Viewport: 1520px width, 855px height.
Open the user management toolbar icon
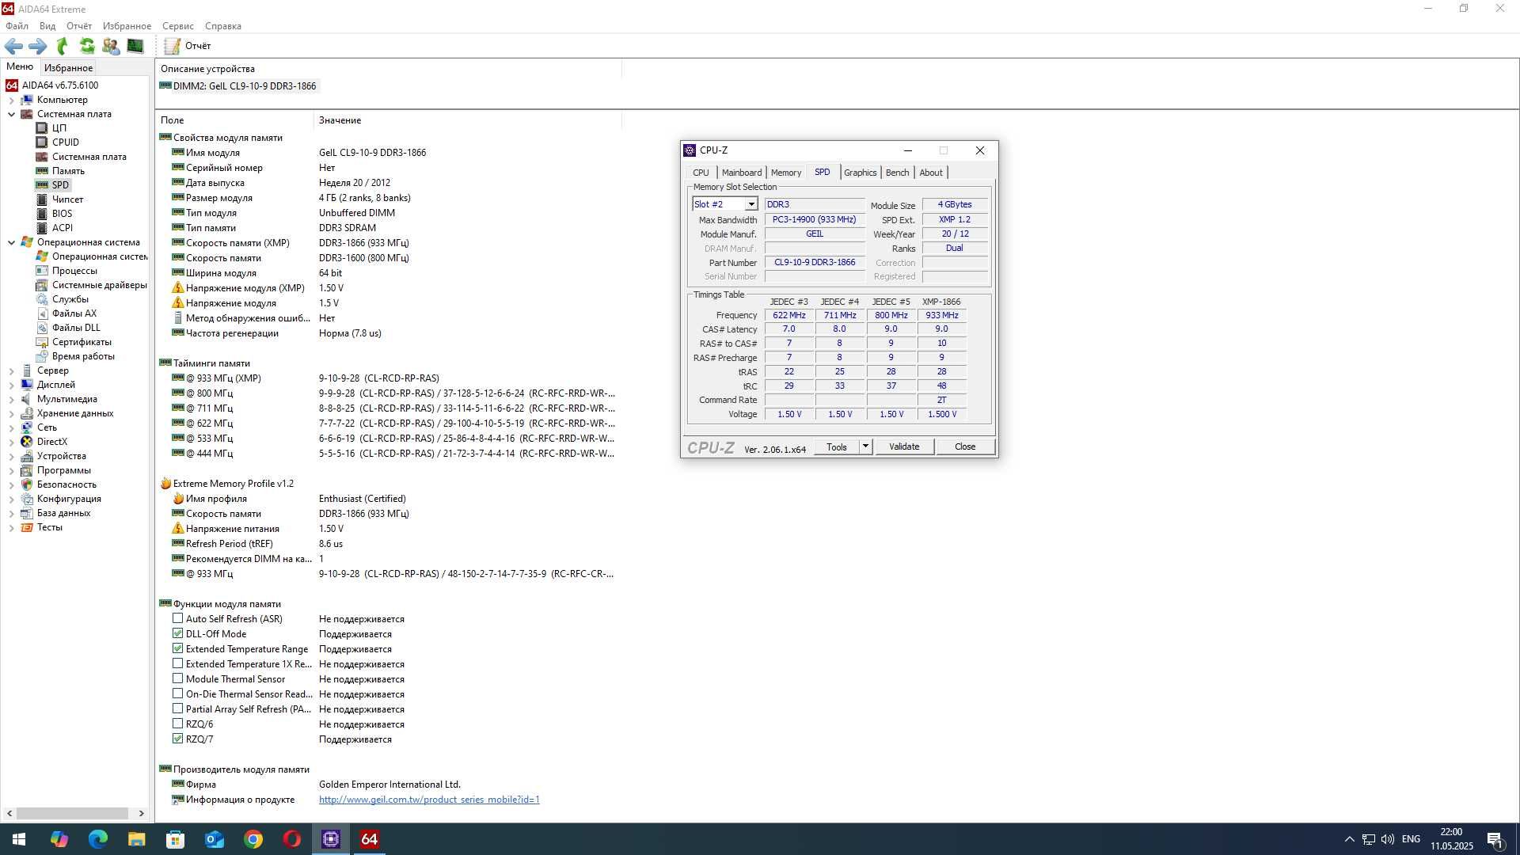click(111, 46)
